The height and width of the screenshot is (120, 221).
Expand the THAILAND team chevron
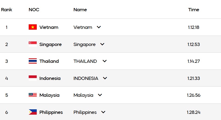(x=105, y=61)
